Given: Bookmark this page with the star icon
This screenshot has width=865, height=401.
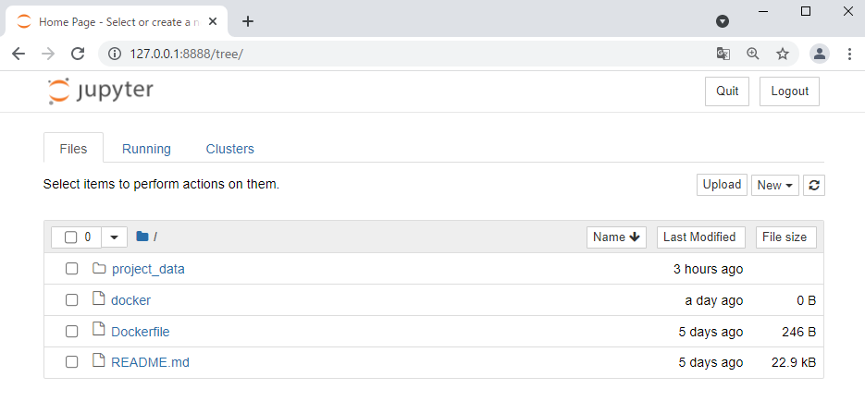Looking at the screenshot, I should click(783, 54).
